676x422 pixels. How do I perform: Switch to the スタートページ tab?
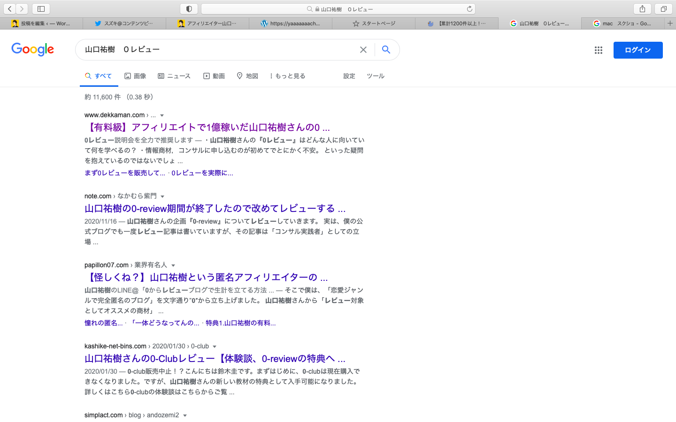click(374, 23)
